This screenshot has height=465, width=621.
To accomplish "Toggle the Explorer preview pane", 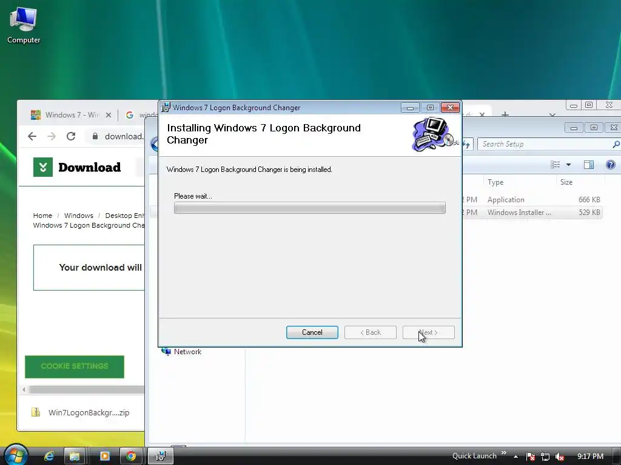I will (x=589, y=165).
